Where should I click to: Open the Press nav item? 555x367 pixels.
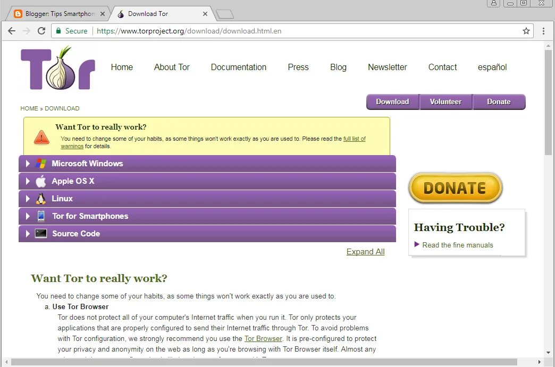point(298,67)
